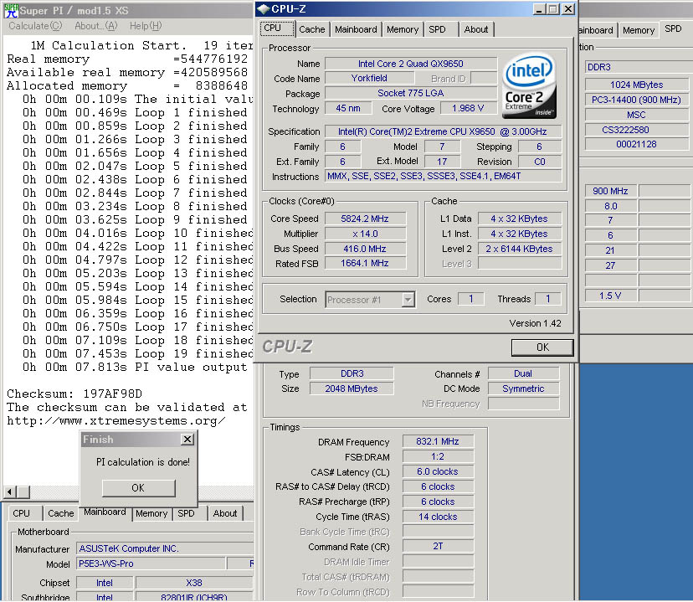Click the SPD part number "CS3222580"
693x602 pixels.
tap(637, 130)
